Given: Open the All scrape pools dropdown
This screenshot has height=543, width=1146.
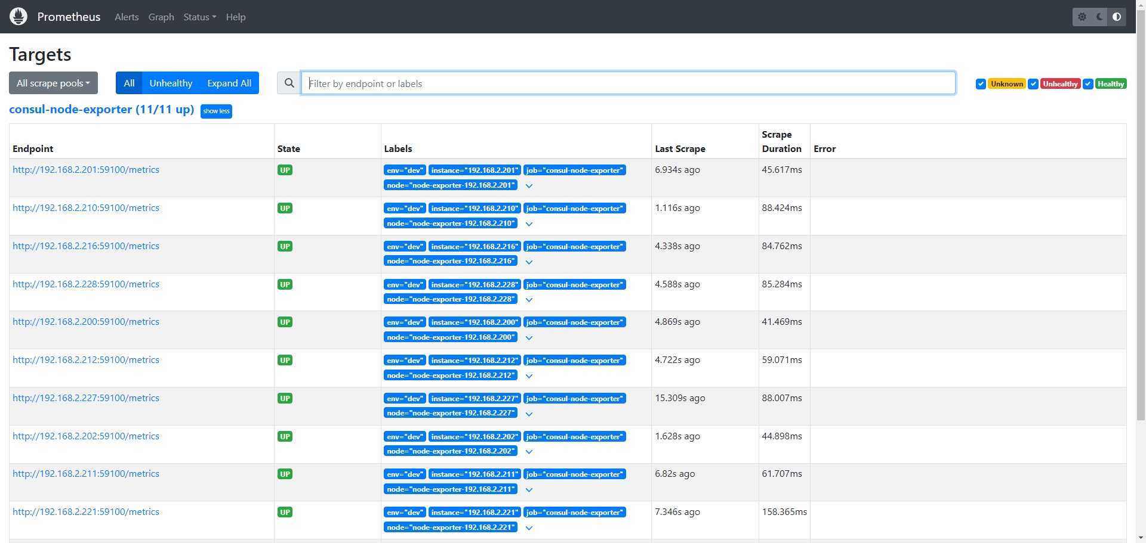Looking at the screenshot, I should [x=53, y=83].
